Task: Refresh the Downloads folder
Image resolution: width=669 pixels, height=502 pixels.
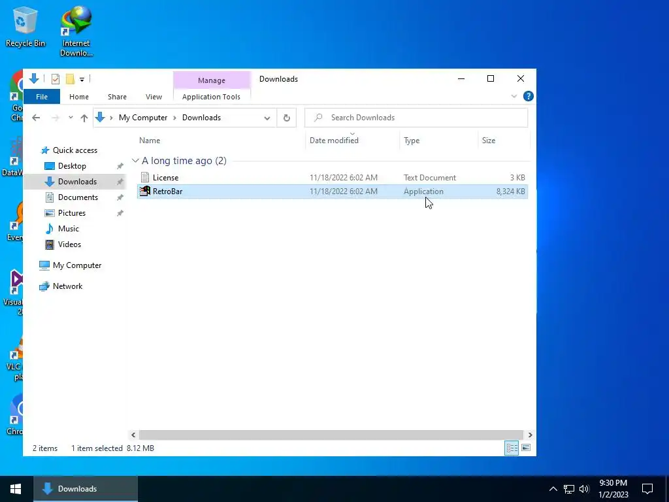Action: point(287,118)
